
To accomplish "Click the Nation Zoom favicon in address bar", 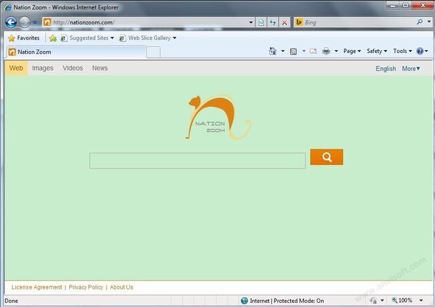I will tap(48, 22).
